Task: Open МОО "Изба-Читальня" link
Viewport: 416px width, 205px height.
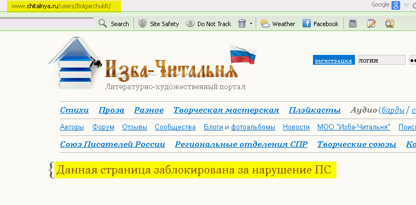Action: 354,127
